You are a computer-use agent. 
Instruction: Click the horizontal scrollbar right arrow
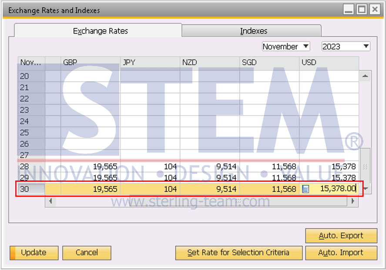coord(352,201)
